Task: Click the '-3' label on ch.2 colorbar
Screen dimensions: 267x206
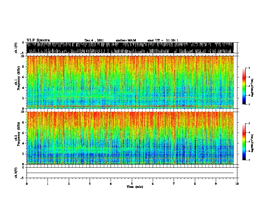Action: coord(249,124)
